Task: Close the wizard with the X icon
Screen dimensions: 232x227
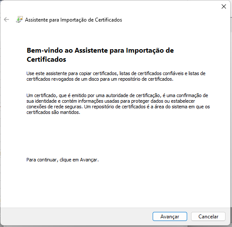Action: click(x=223, y=6)
